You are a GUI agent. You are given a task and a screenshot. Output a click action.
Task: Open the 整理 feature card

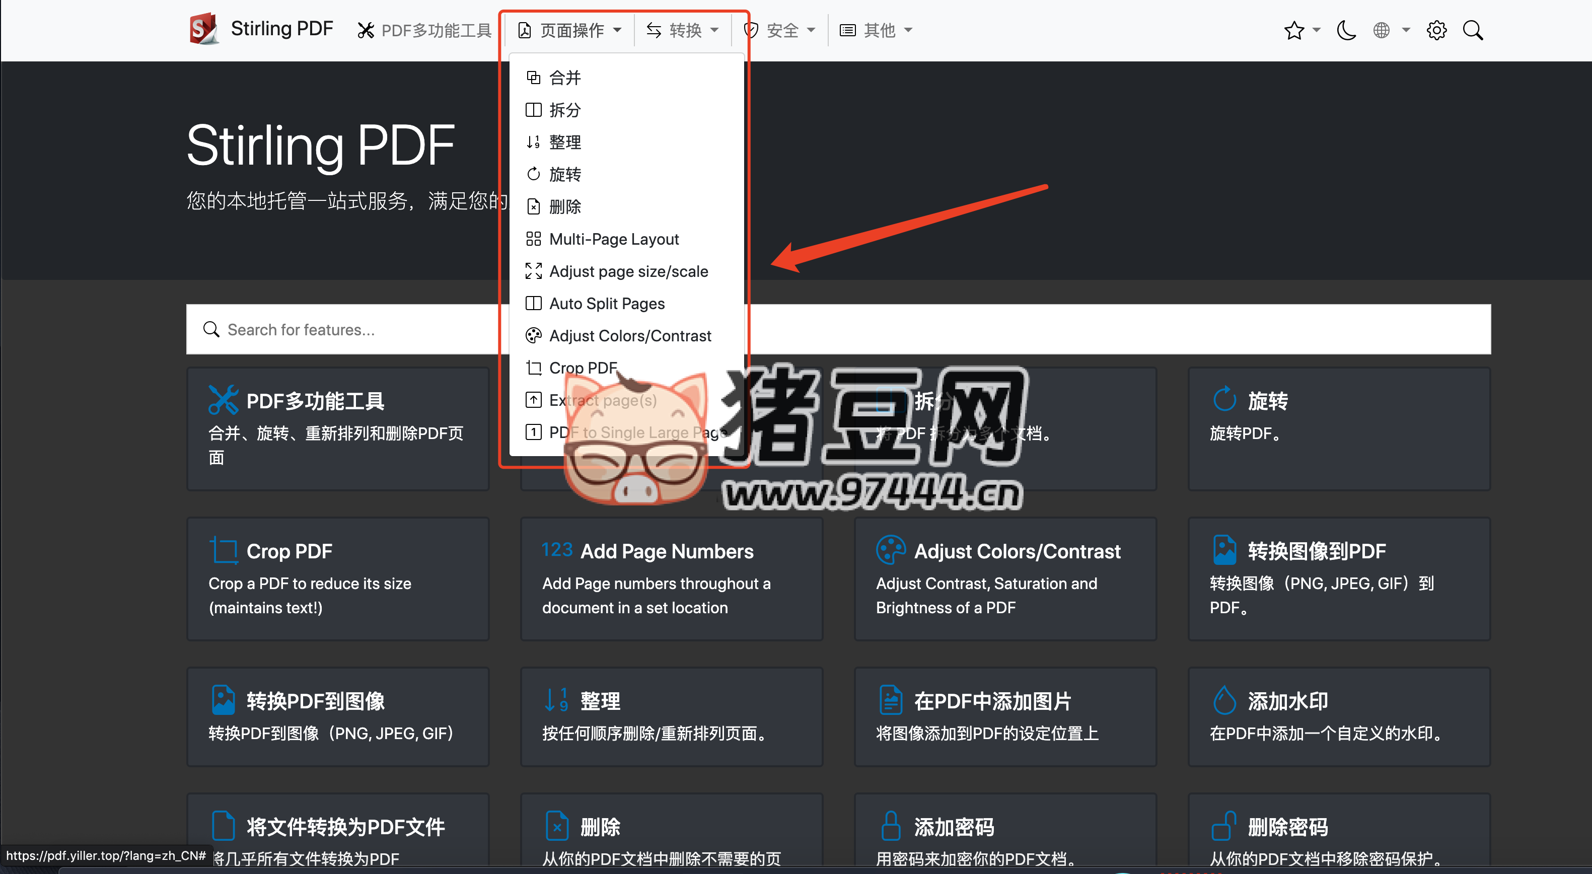[671, 717]
